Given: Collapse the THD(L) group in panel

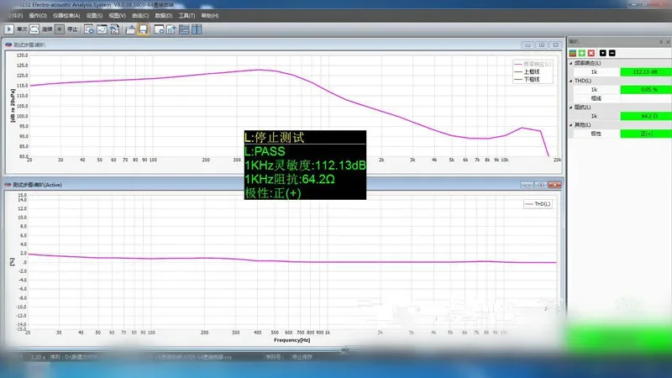Looking at the screenshot, I should 571,81.
